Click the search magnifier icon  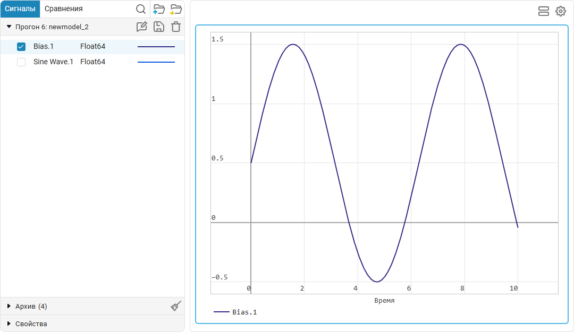(x=140, y=9)
